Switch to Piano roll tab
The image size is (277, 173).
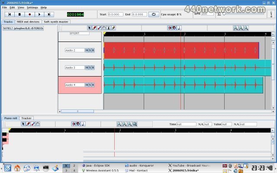pyautogui.click(x=10, y=118)
